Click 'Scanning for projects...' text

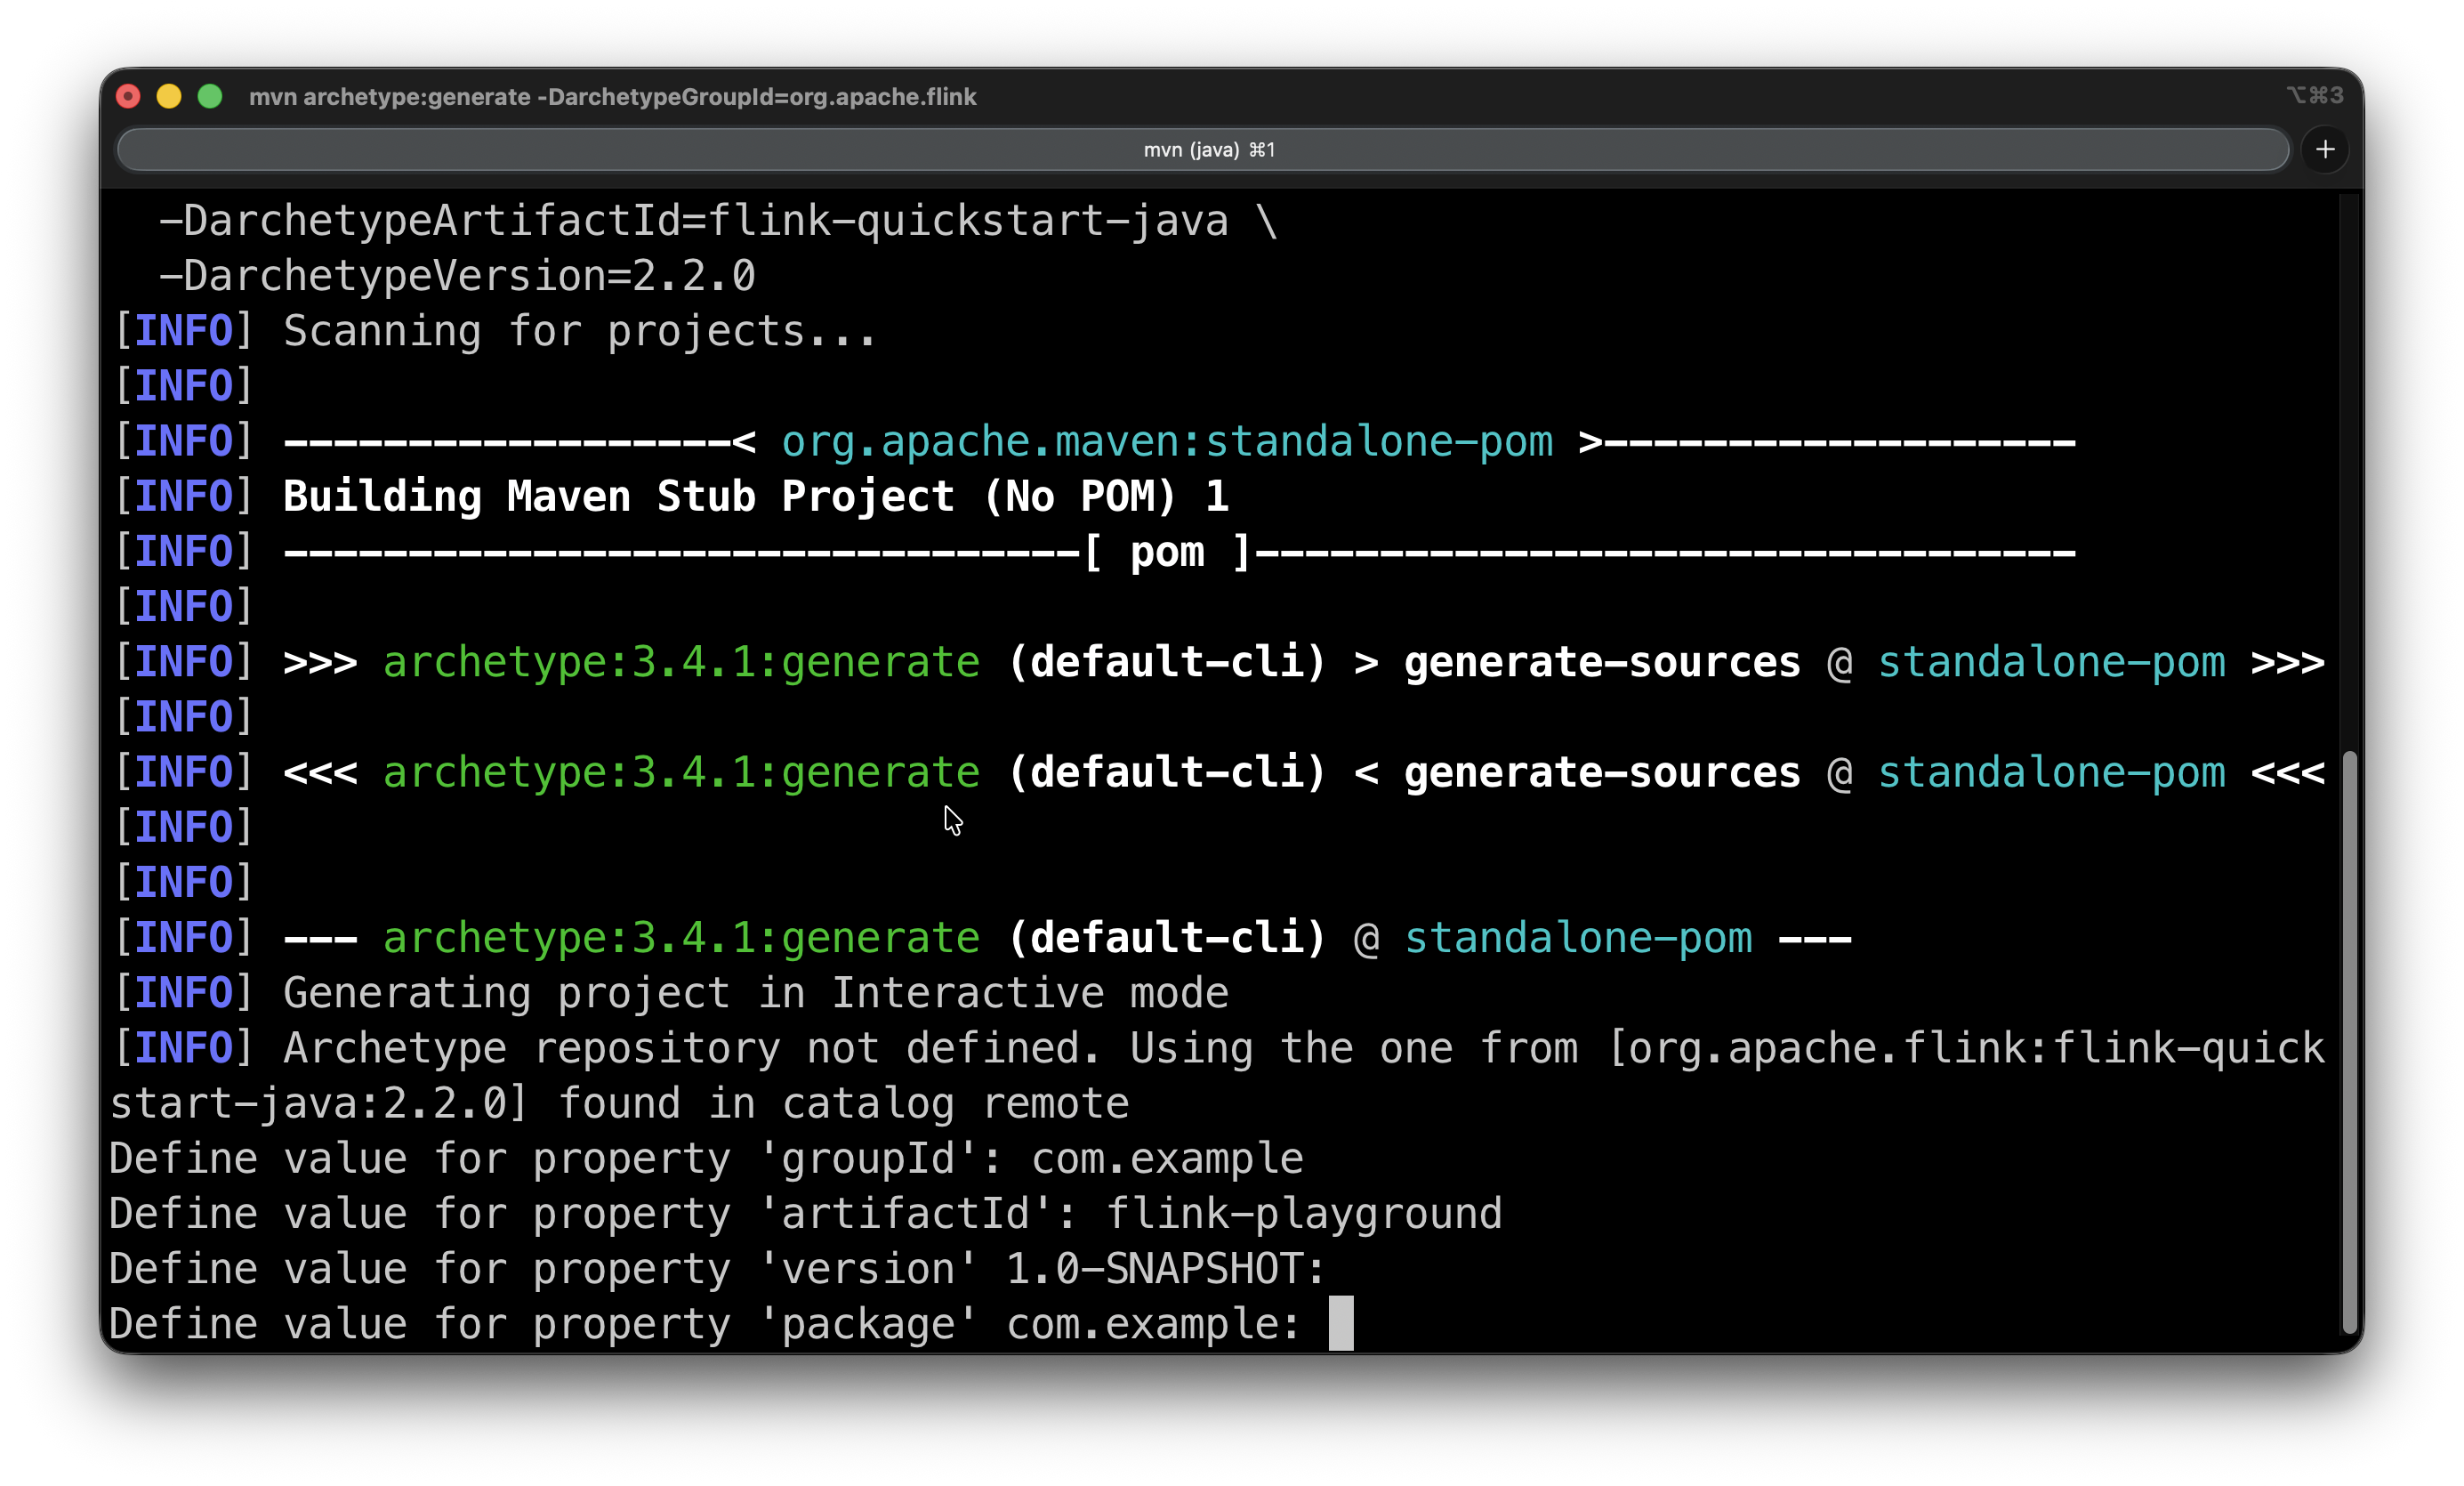tap(580, 331)
